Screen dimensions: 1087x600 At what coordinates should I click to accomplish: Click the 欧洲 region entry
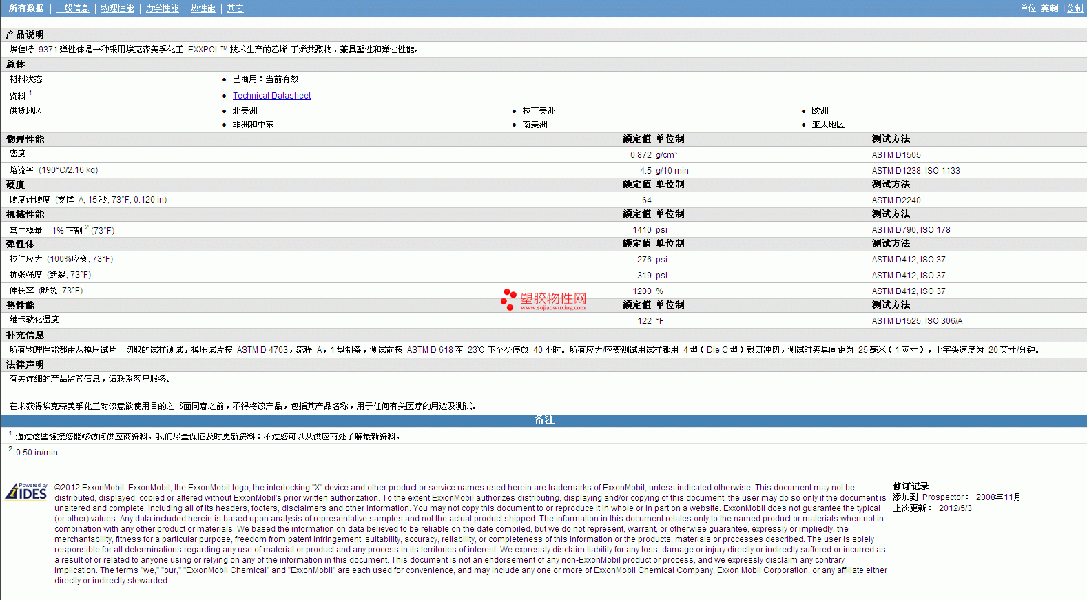pos(820,111)
